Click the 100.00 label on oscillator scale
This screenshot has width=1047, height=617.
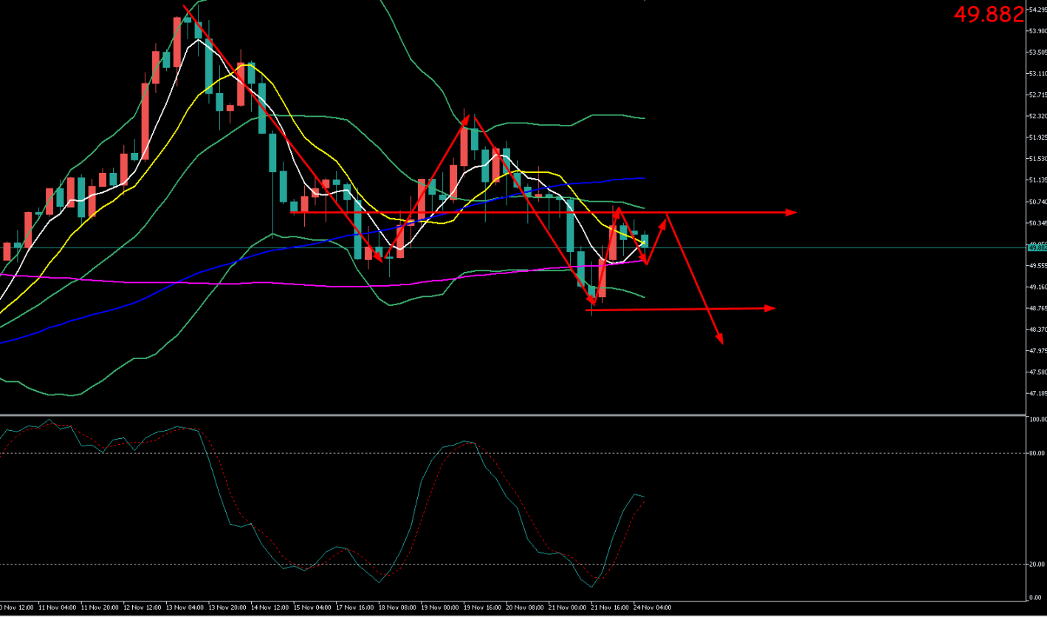pos(1037,419)
